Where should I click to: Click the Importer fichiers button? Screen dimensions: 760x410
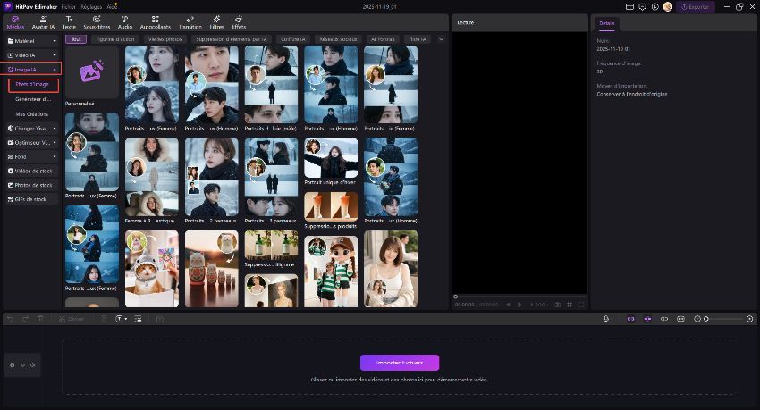pos(400,363)
